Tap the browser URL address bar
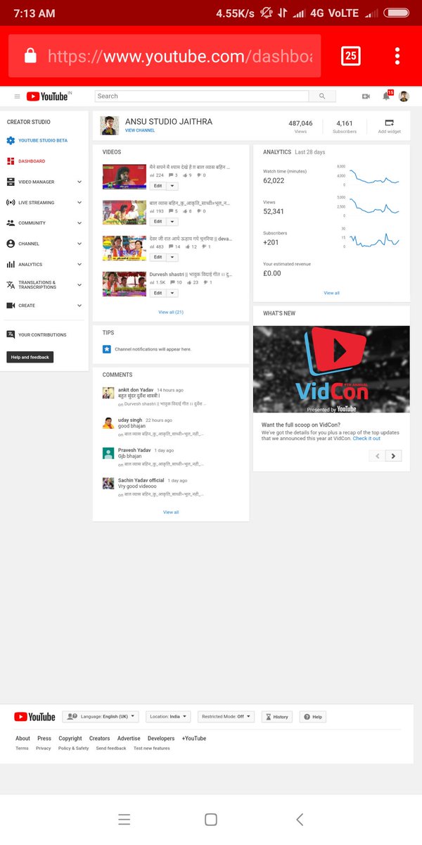Viewport: 422px width, 845px height. tap(165, 56)
